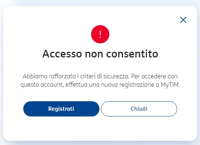Click the red exclamation alert icon
The width and height of the screenshot is (200, 145).
[x=100, y=34]
